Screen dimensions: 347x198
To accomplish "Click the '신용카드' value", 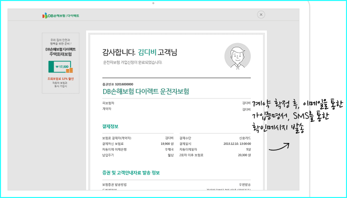I will pos(245,138).
